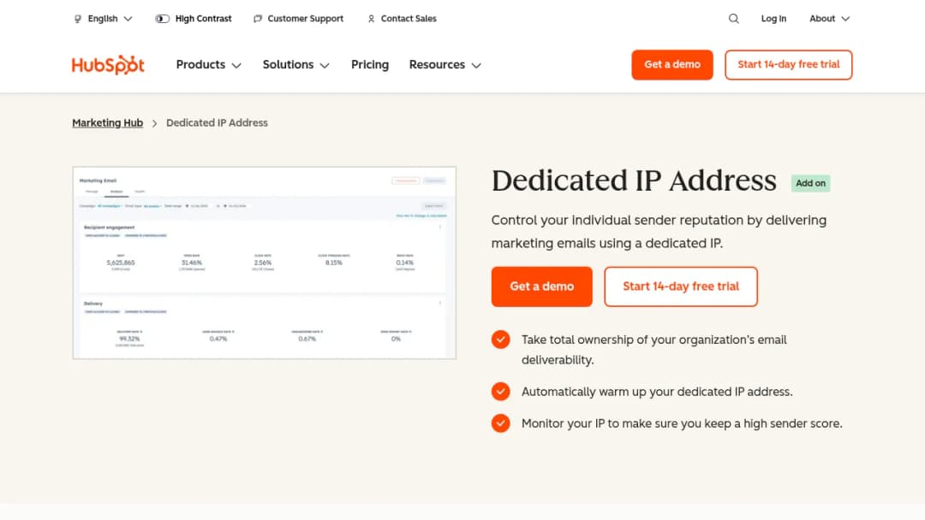Open the English language selector
The image size is (925, 520).
104,19
